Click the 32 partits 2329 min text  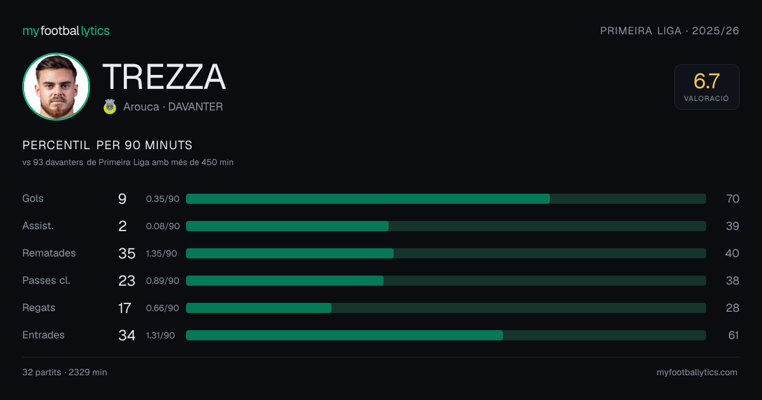(x=65, y=372)
